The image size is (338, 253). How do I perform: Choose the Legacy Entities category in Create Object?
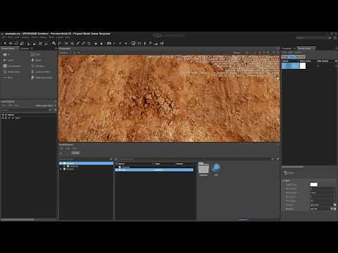pyautogui.click(x=41, y=72)
